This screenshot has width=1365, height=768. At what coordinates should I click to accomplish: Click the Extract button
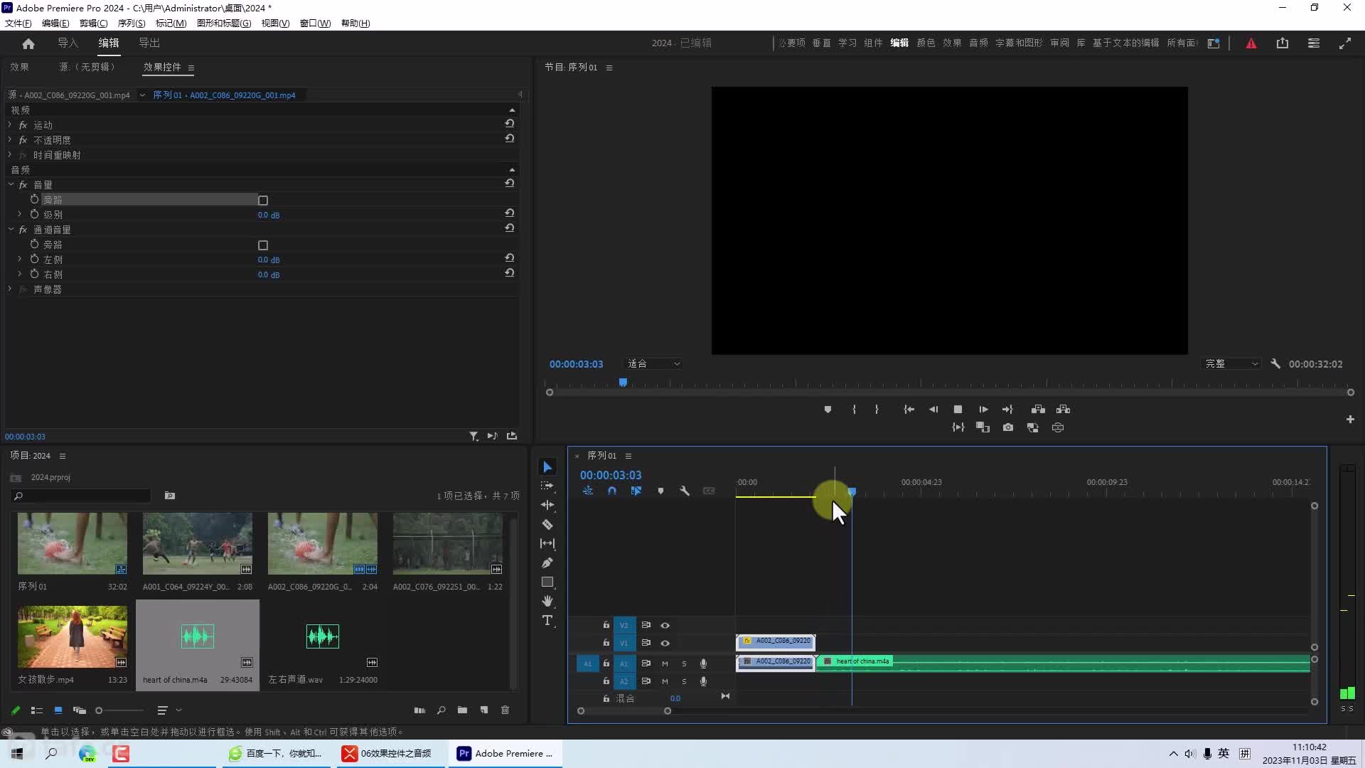click(x=1063, y=410)
